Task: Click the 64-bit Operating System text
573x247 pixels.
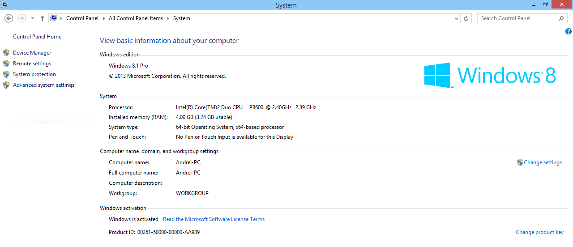Action: [230, 127]
